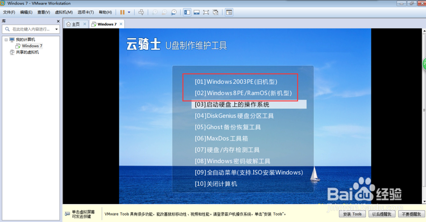Image resolution: width=426 pixels, height=222 pixels.
Task: Click the 安装 Tools button
Action: 352,214
